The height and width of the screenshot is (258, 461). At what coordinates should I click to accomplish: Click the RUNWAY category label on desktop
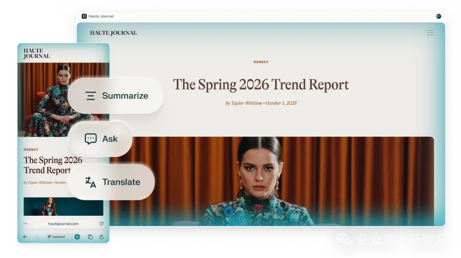261,62
